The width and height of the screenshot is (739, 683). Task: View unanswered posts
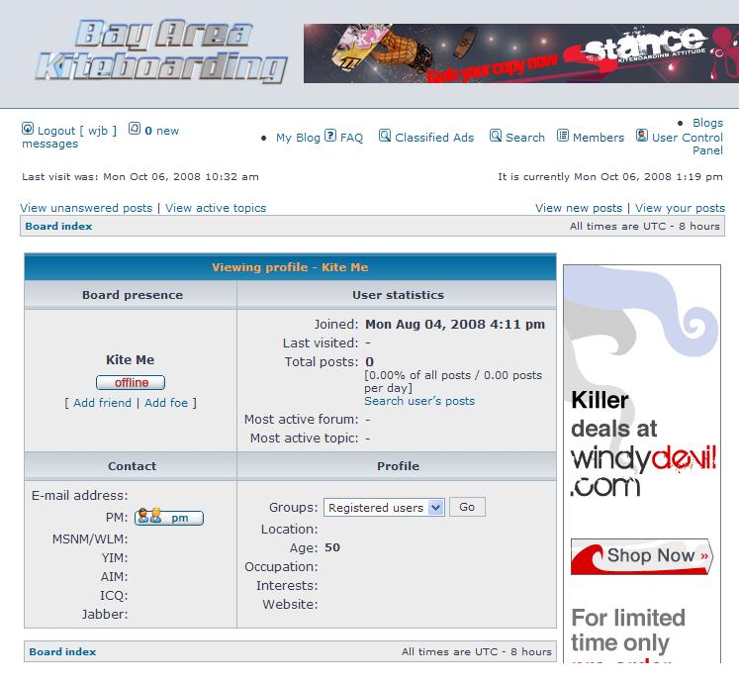(x=86, y=208)
